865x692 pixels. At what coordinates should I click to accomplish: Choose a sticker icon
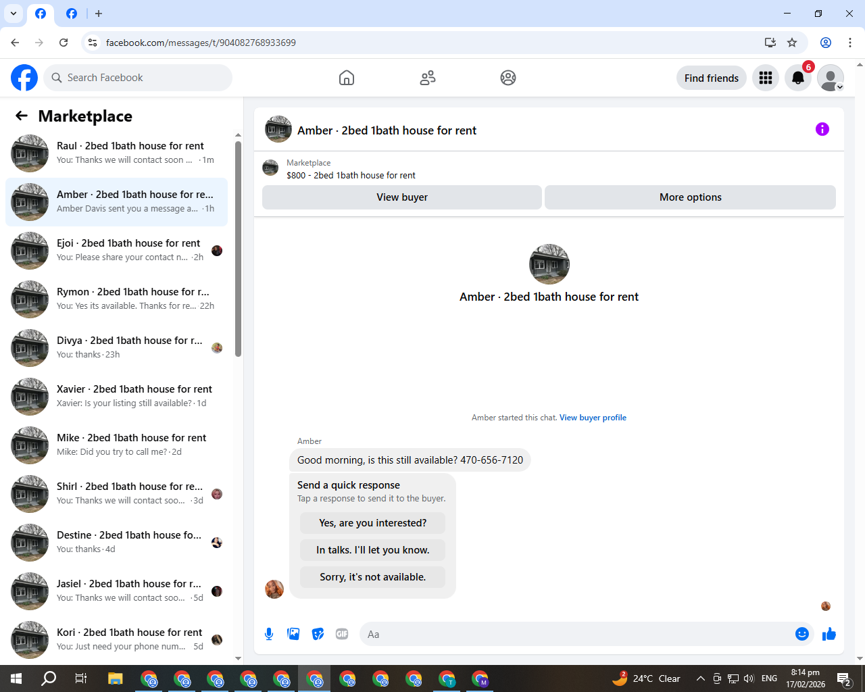tap(318, 634)
